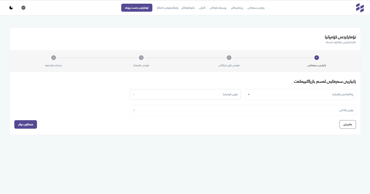This screenshot has height=194, width=370.
Task: Navigate to بڵاوکراوەکان page
Action: pos(188,8)
